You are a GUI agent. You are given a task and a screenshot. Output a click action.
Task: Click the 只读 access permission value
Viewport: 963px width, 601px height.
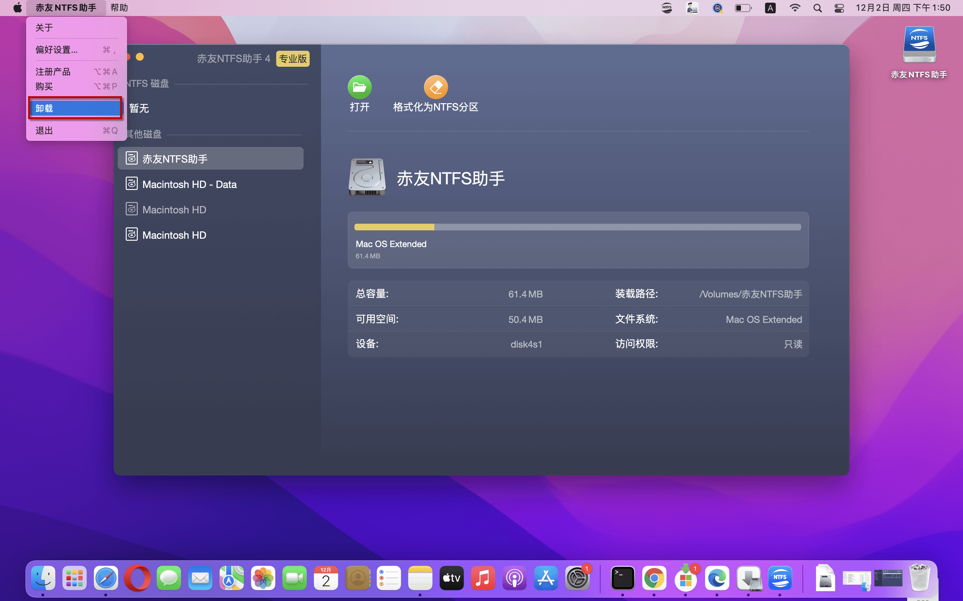tap(793, 344)
